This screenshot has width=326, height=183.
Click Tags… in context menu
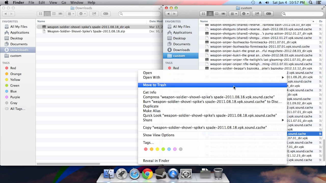[x=212, y=143]
